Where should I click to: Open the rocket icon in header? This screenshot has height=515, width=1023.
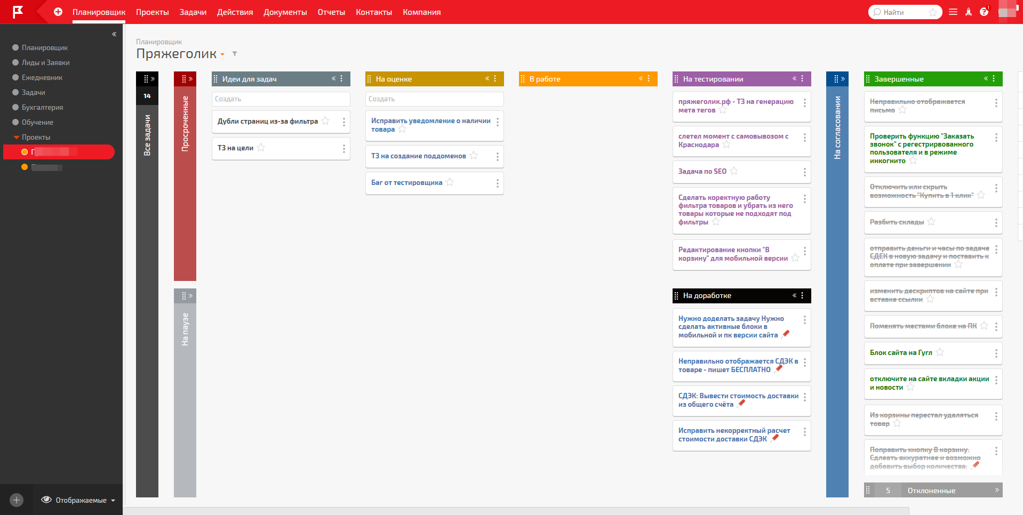coord(969,12)
